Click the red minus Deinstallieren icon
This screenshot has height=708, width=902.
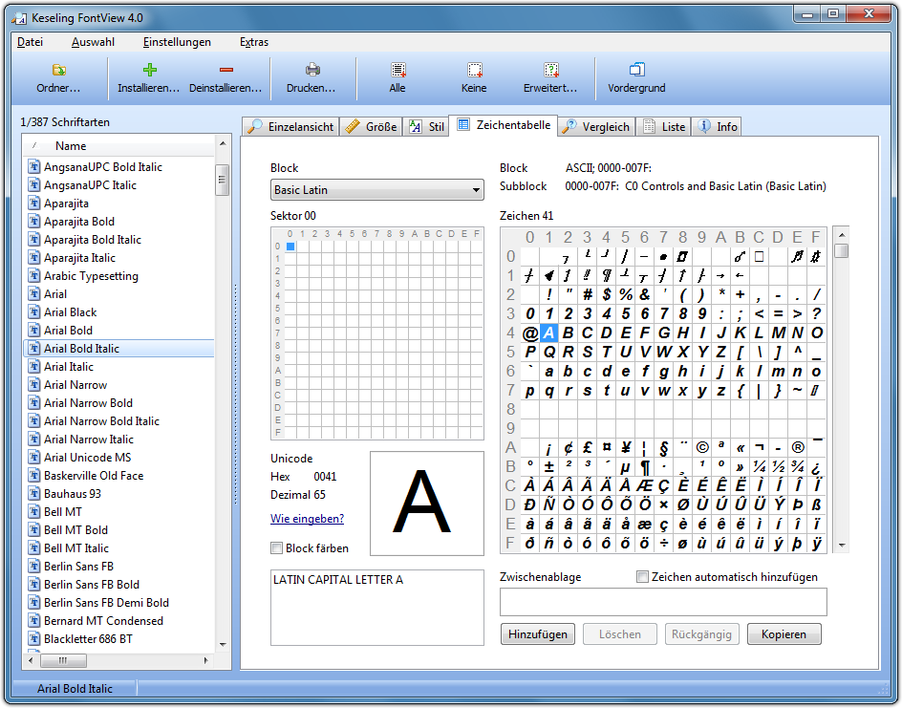click(x=225, y=70)
